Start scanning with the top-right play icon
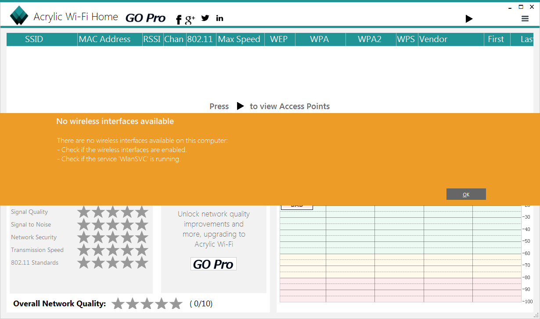This screenshot has height=319, width=540. coord(469,18)
